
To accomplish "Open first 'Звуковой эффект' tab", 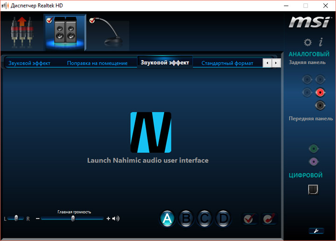I will pyautogui.click(x=29, y=63).
